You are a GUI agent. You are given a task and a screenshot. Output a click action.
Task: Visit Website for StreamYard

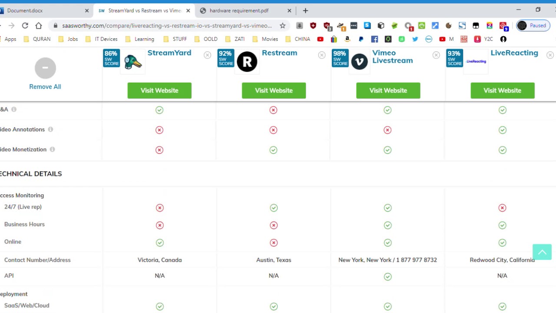pos(159,90)
